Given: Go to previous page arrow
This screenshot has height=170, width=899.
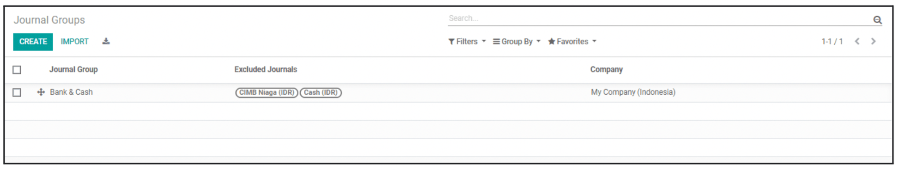Looking at the screenshot, I should pyautogui.click(x=857, y=41).
